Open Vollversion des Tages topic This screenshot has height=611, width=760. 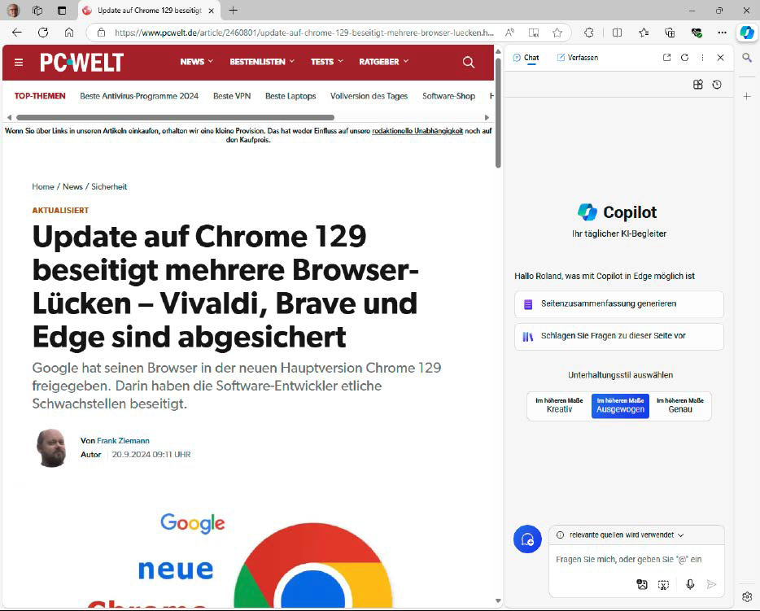pyautogui.click(x=369, y=96)
